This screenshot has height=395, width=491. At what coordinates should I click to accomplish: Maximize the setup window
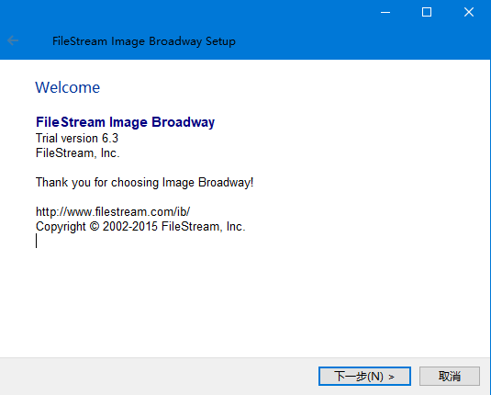point(427,12)
